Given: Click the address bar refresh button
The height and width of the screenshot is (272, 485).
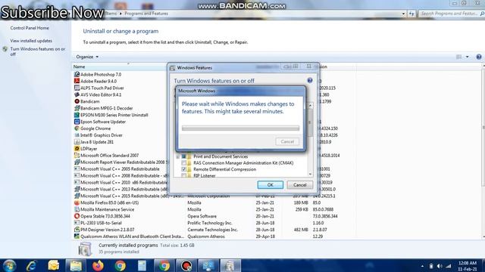Looking at the screenshot, I should click(x=411, y=14).
